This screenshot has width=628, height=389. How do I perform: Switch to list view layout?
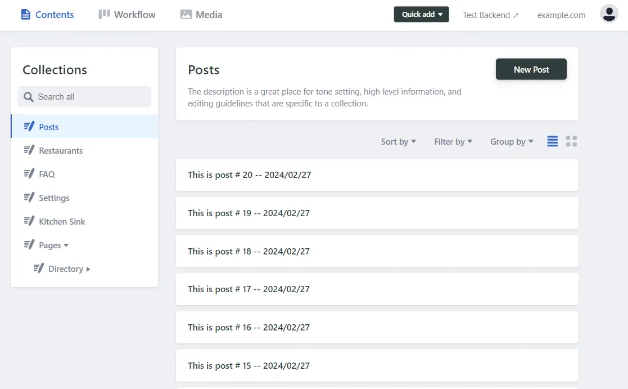(552, 141)
